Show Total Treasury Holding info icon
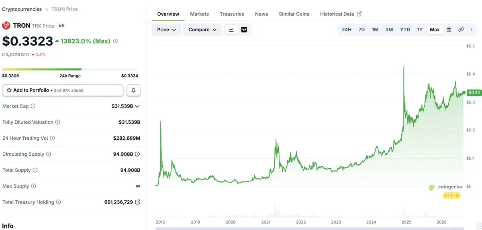The height and width of the screenshot is (230, 482). pyautogui.click(x=58, y=202)
